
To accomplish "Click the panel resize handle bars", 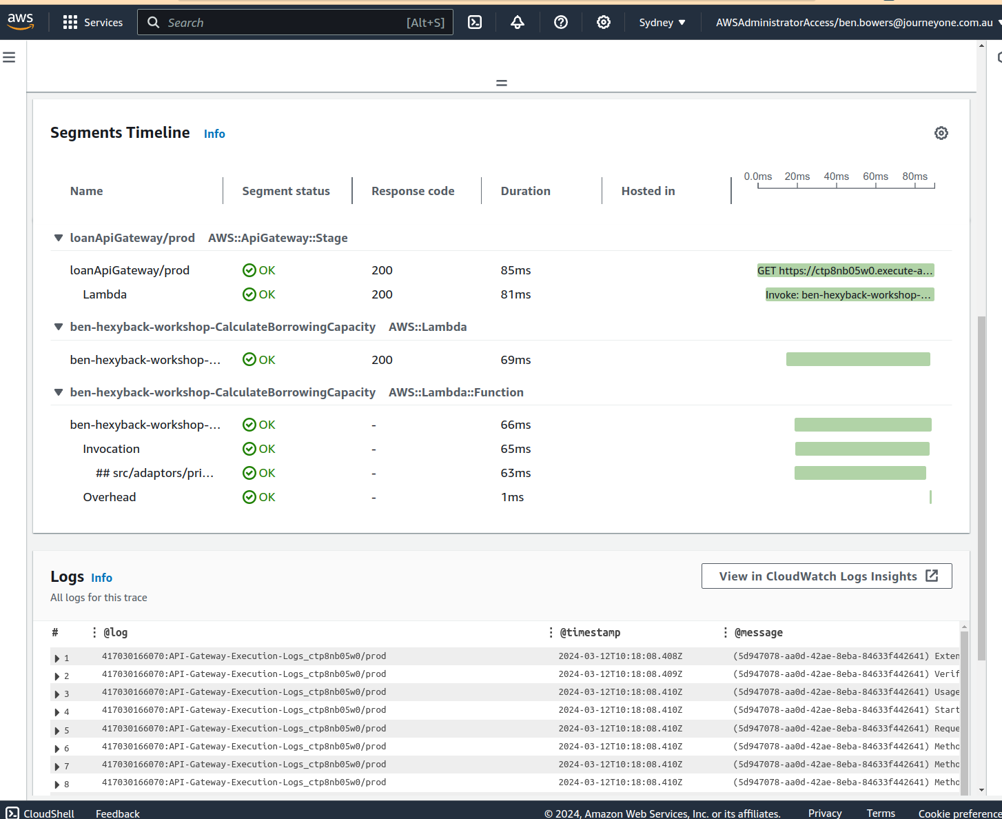I will pos(502,83).
